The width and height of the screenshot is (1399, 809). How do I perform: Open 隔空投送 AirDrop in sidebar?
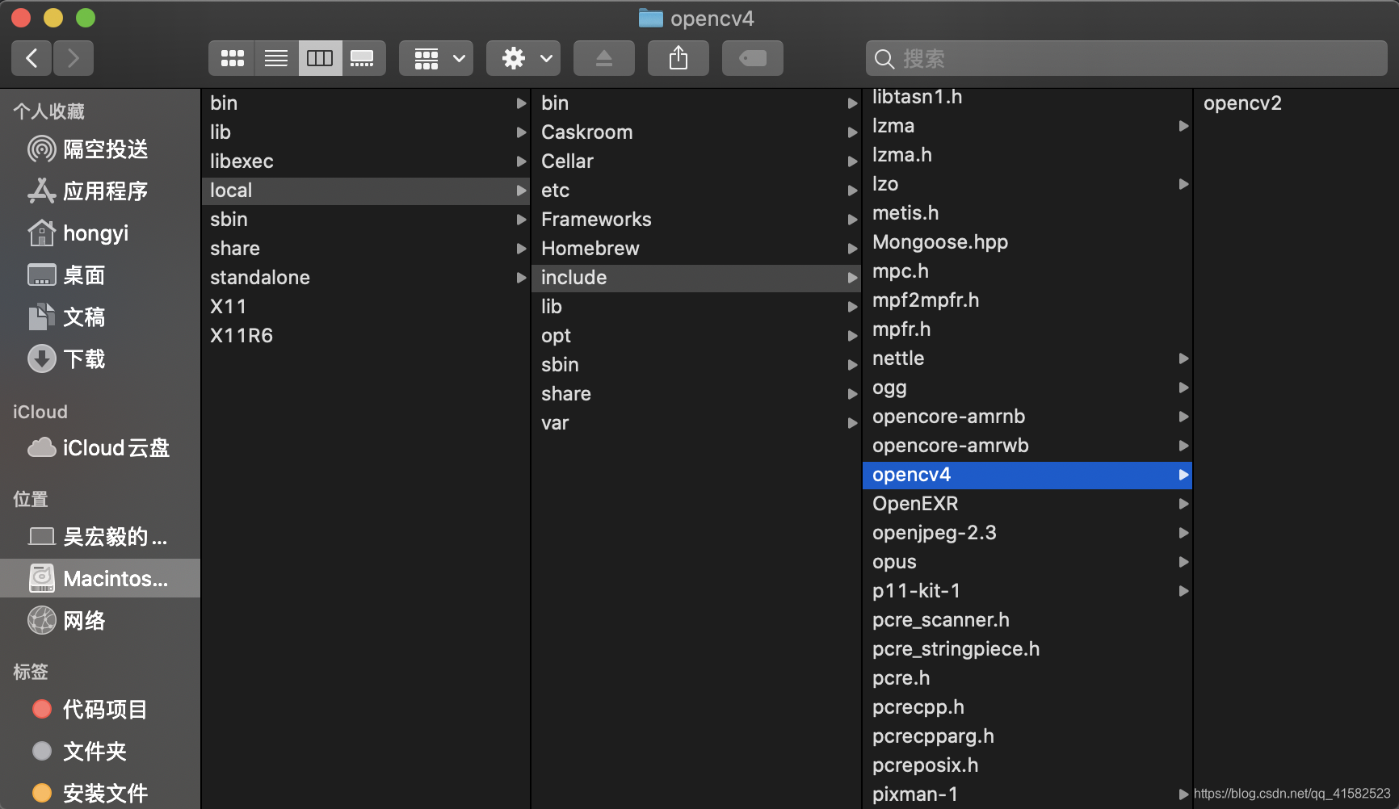tap(100, 149)
